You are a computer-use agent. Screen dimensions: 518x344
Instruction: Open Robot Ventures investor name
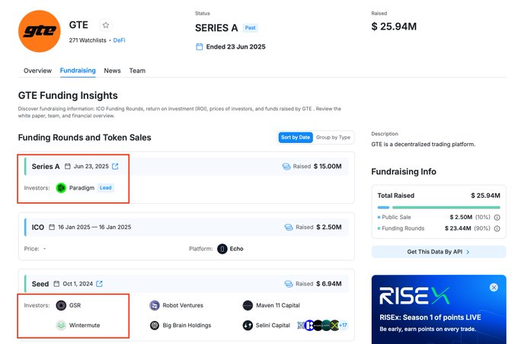click(183, 305)
